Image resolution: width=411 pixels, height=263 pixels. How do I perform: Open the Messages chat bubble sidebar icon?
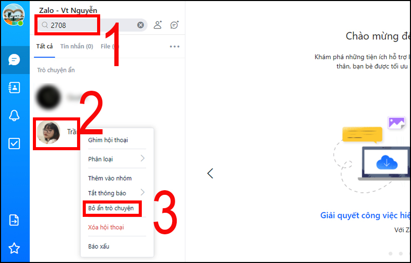tap(14, 60)
